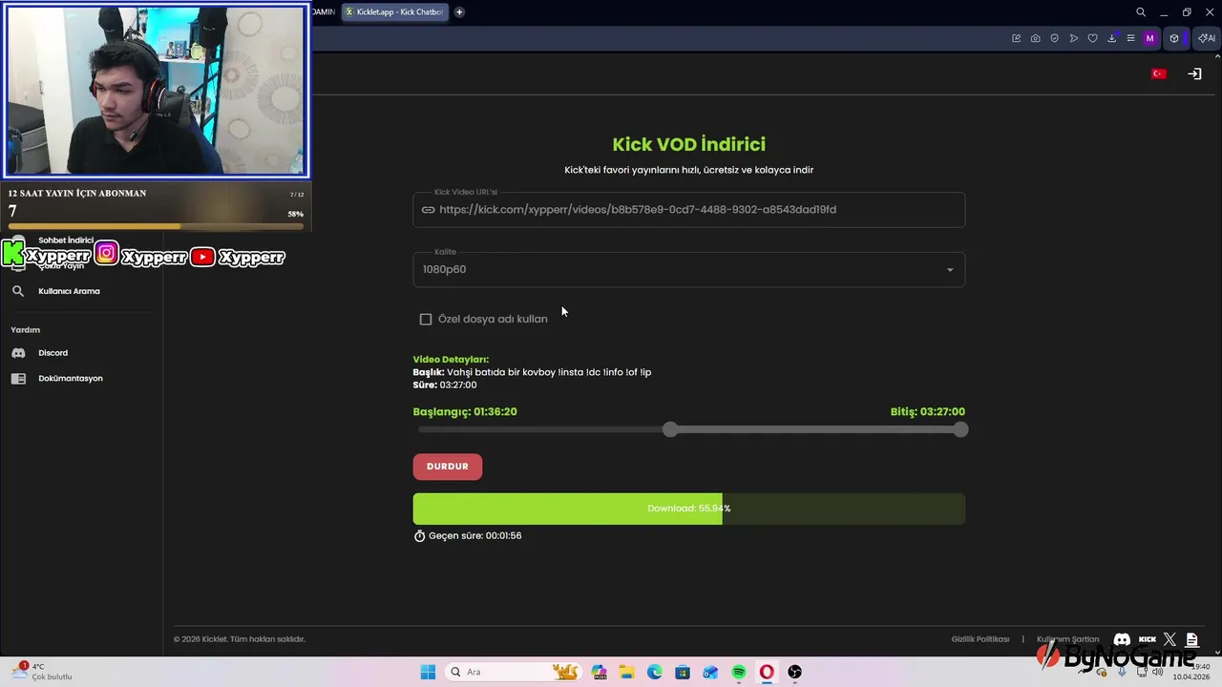Click the weather widget on taskbar
Image resolution: width=1222 pixels, height=687 pixels.
coord(43,672)
